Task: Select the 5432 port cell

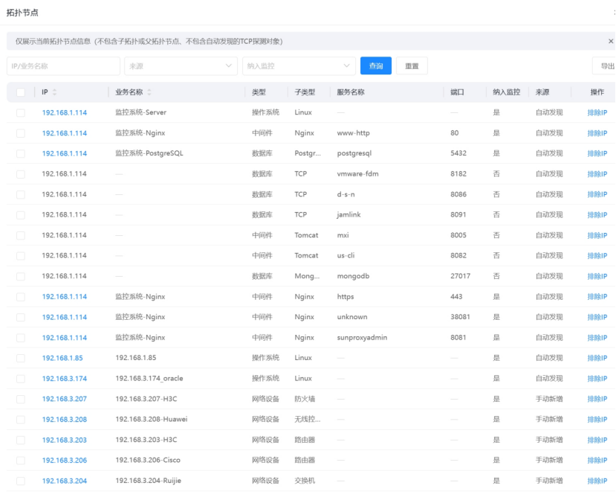Action: click(458, 153)
